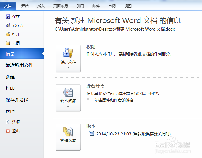Click the Check for Issues checklist icon
The image size is (202, 158).
(68, 92)
